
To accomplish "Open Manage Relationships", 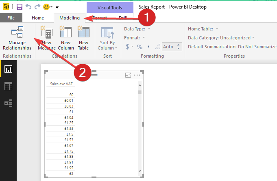I will (x=17, y=38).
